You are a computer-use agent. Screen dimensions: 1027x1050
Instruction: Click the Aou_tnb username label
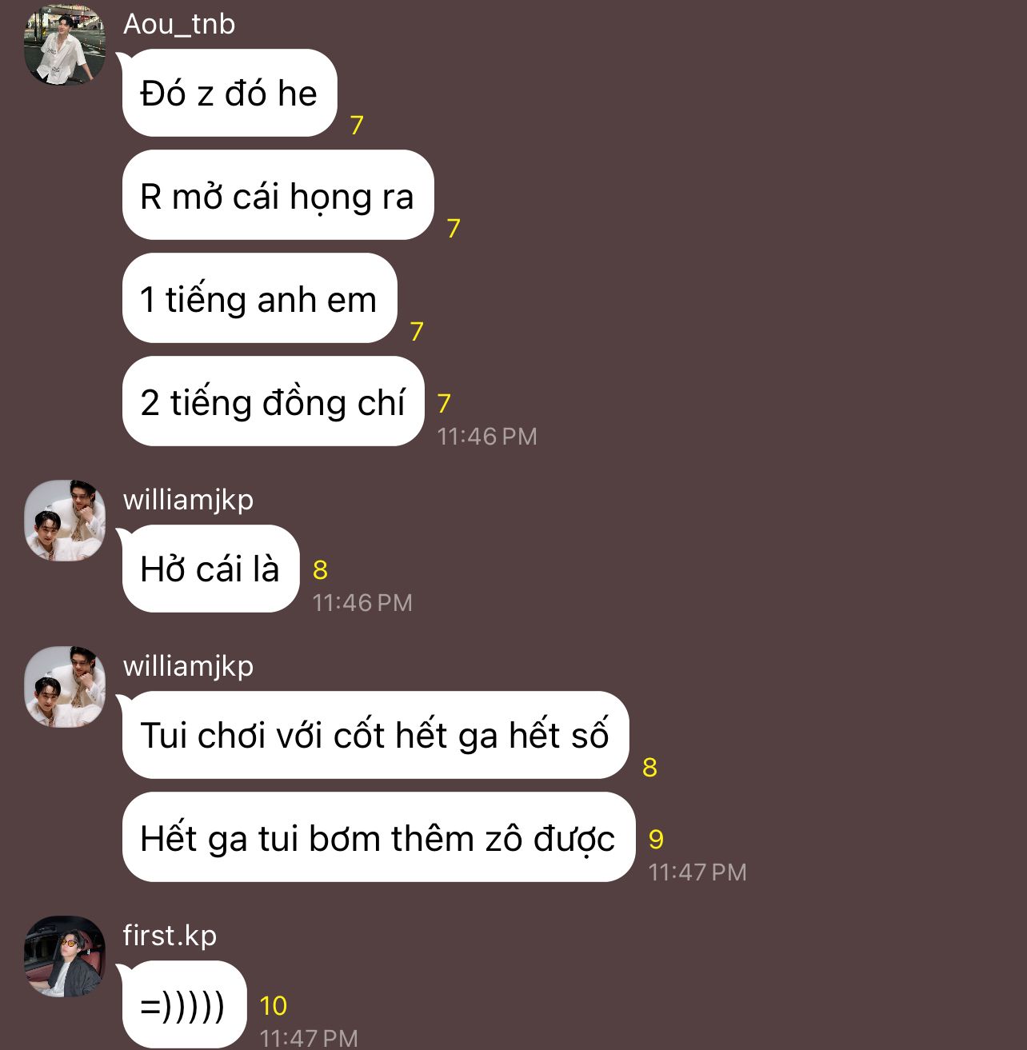(x=179, y=24)
